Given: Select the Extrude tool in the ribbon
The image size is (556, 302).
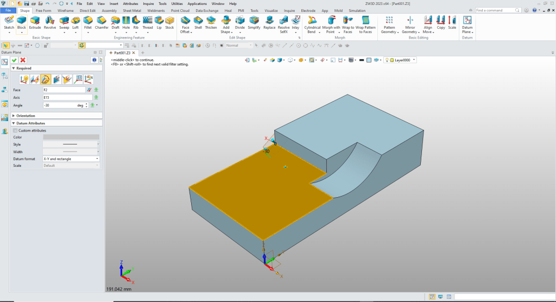Looking at the screenshot, I should click(35, 22).
